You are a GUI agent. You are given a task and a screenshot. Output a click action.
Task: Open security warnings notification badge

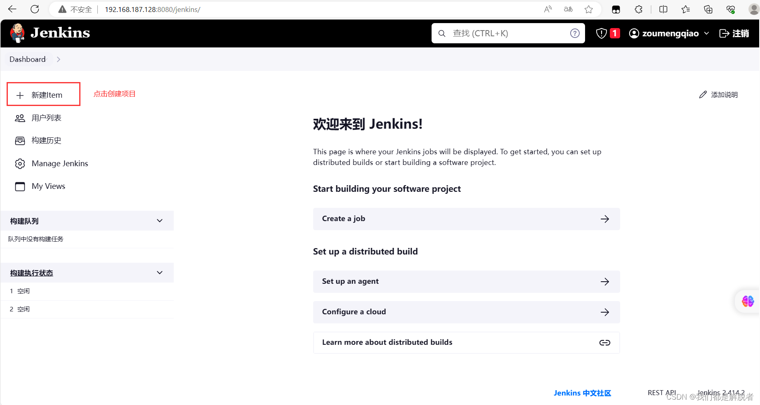point(607,33)
